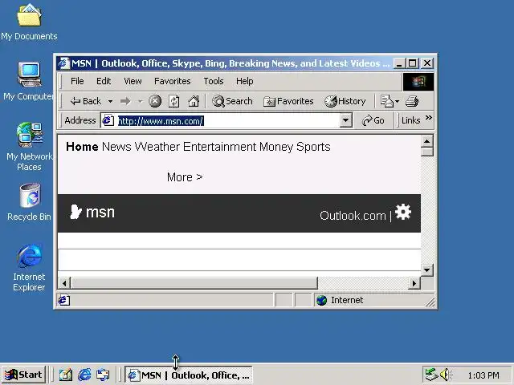This screenshot has height=385, width=514.
Task: Click the horizontal scrollbar thumb
Action: pyautogui.click(x=194, y=283)
